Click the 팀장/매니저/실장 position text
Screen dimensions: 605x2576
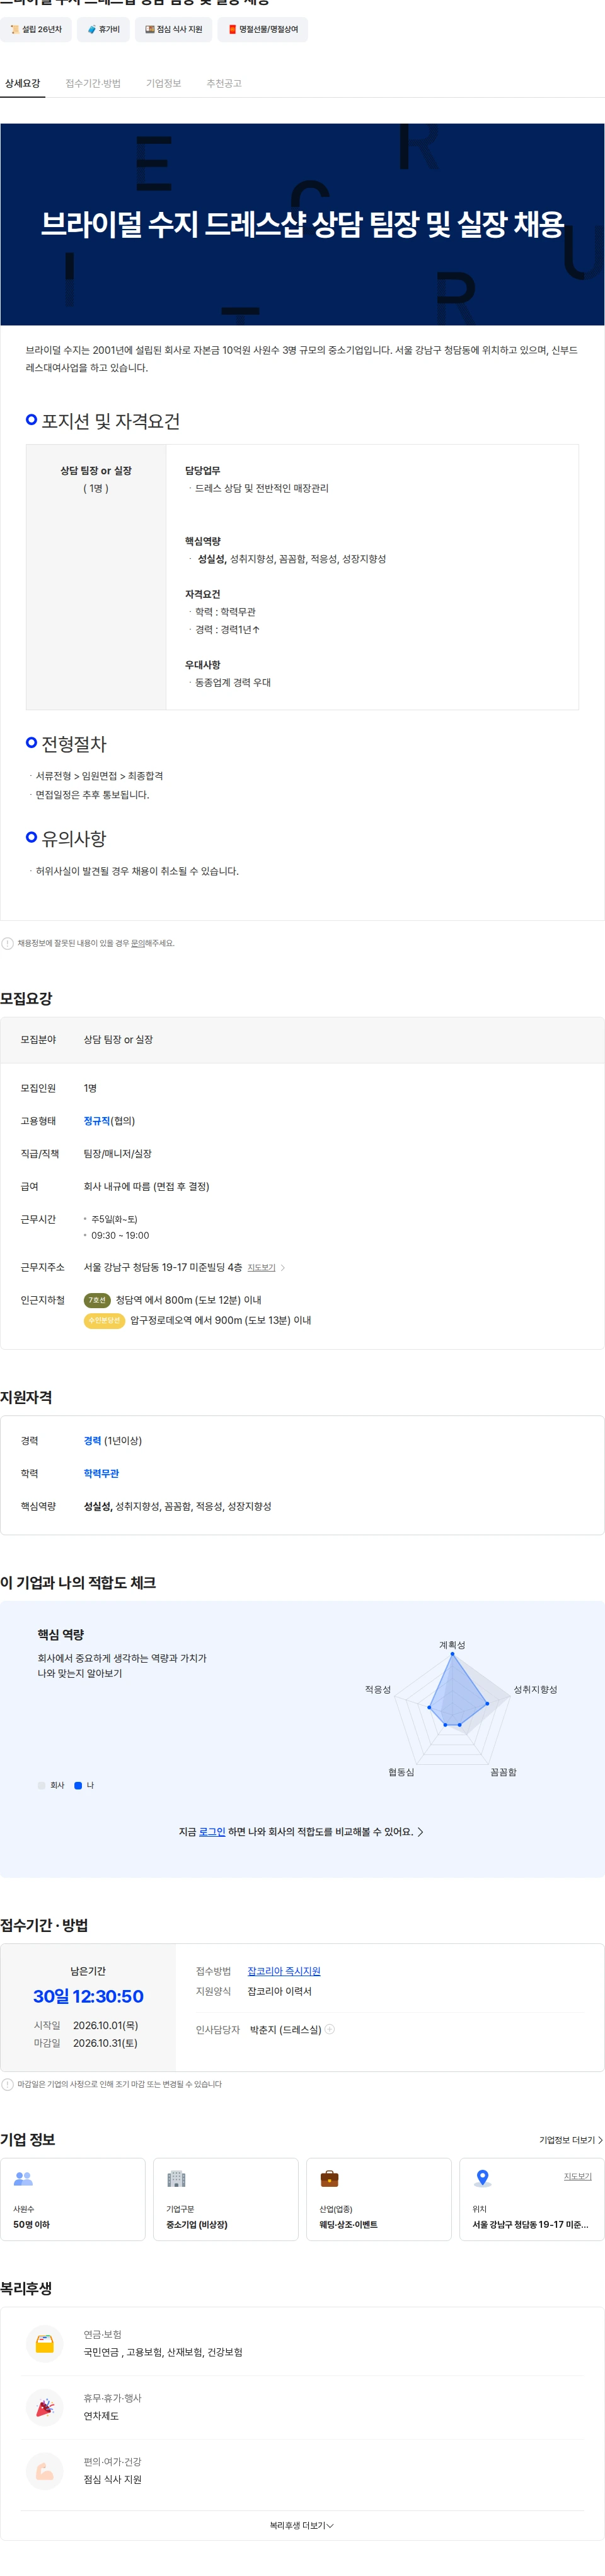coord(118,1154)
